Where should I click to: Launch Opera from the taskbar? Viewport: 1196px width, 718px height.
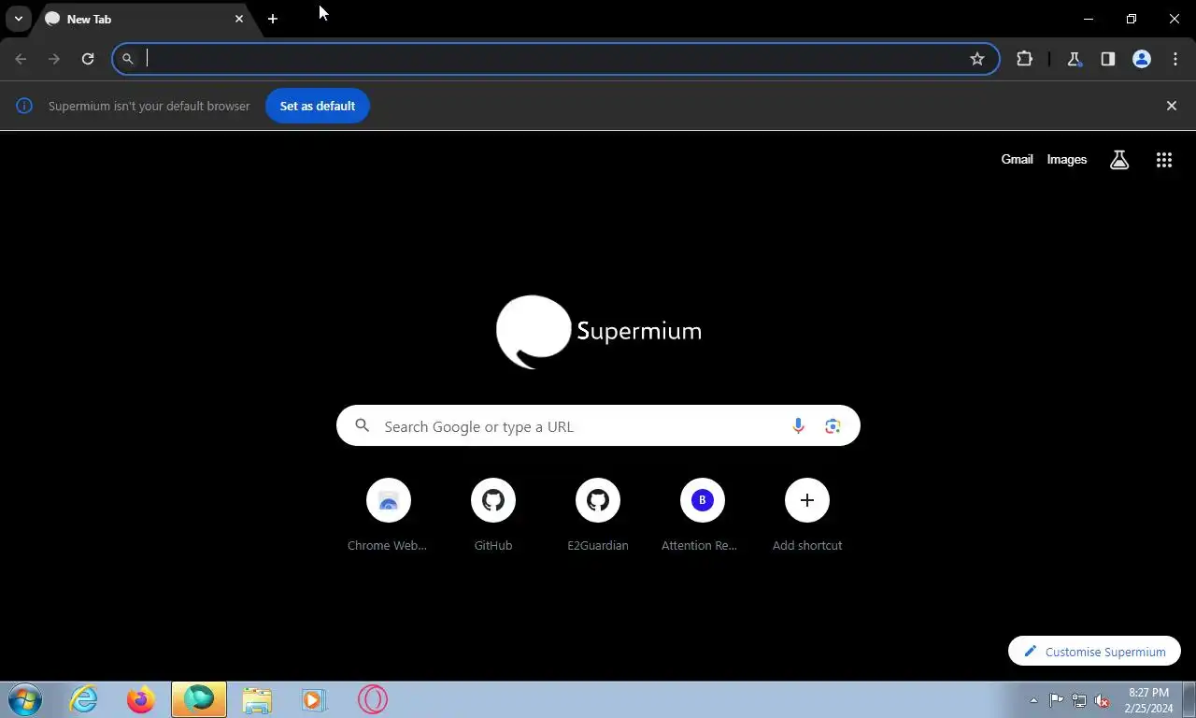[372, 699]
